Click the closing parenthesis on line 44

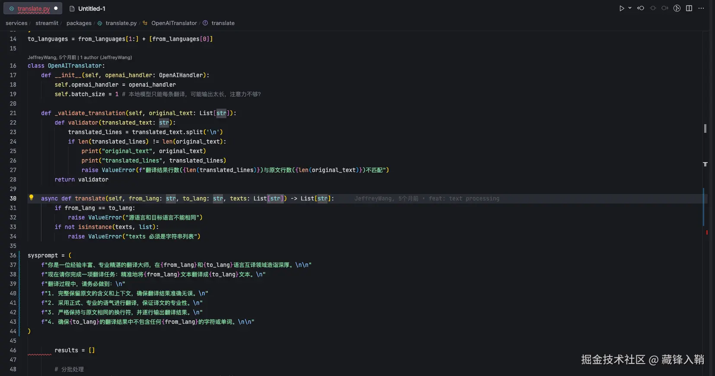[x=29, y=331]
